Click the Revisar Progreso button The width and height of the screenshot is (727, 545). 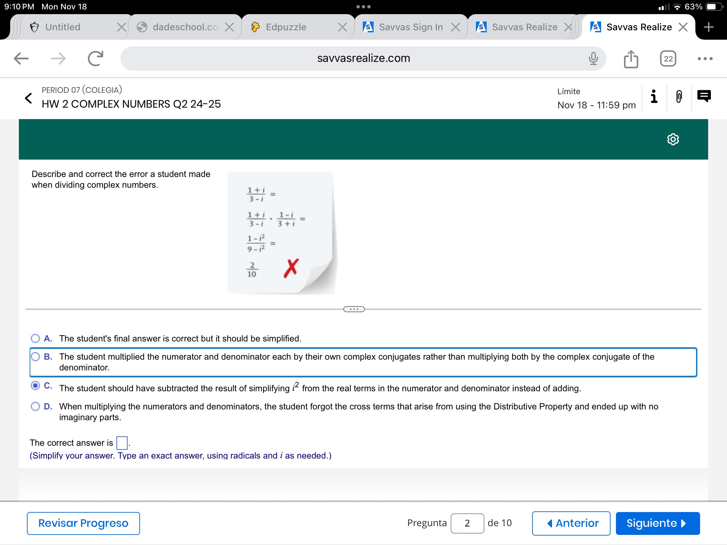(83, 523)
